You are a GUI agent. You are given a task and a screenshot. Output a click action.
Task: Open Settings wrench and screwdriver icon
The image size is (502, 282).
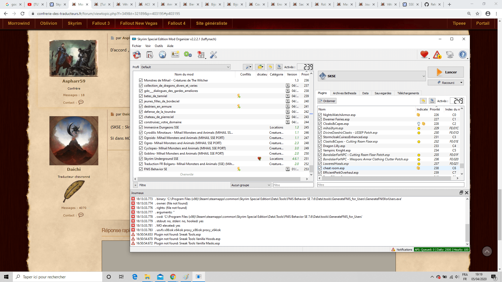214,55
